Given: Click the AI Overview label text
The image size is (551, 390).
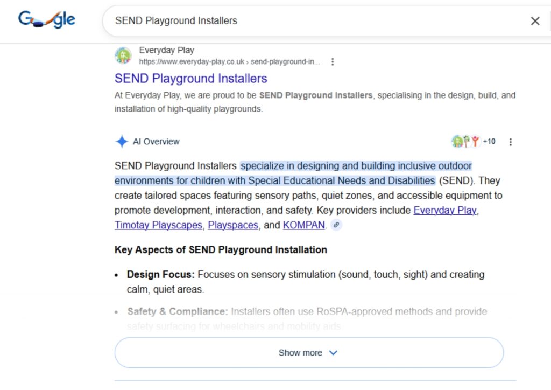Looking at the screenshot, I should (x=156, y=141).
